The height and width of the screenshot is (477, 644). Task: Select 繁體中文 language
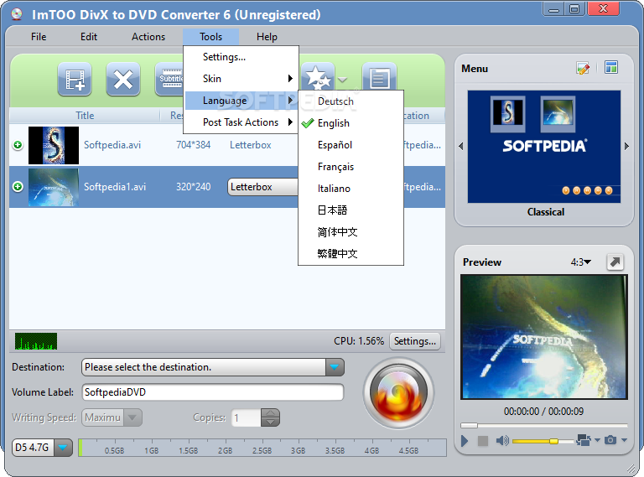pos(351,254)
